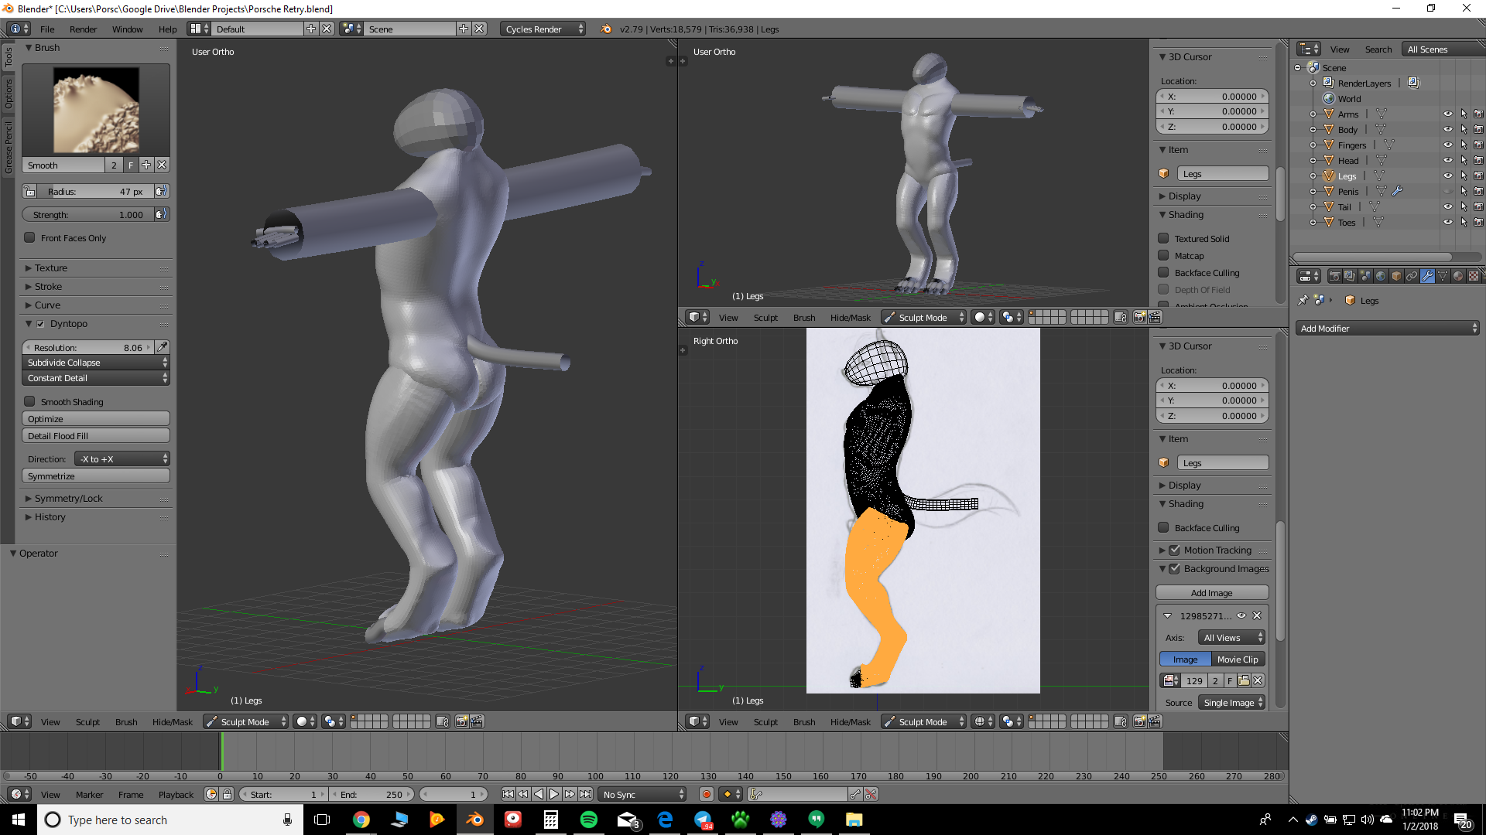This screenshot has height=835, width=1486.
Task: Adjust the brush Strength slider
Action: [88, 215]
